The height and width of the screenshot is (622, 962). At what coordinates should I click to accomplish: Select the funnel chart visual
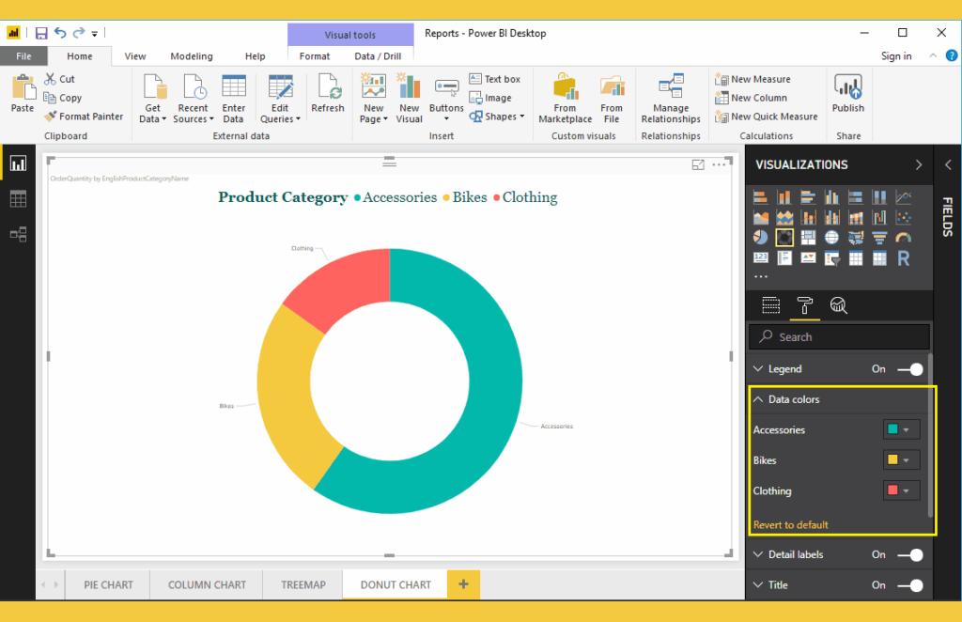coord(879,238)
